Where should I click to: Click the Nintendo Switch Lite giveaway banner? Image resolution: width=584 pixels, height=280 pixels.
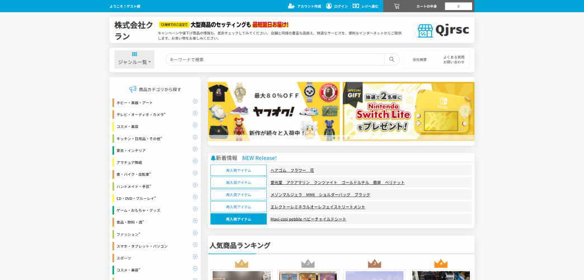408,111
